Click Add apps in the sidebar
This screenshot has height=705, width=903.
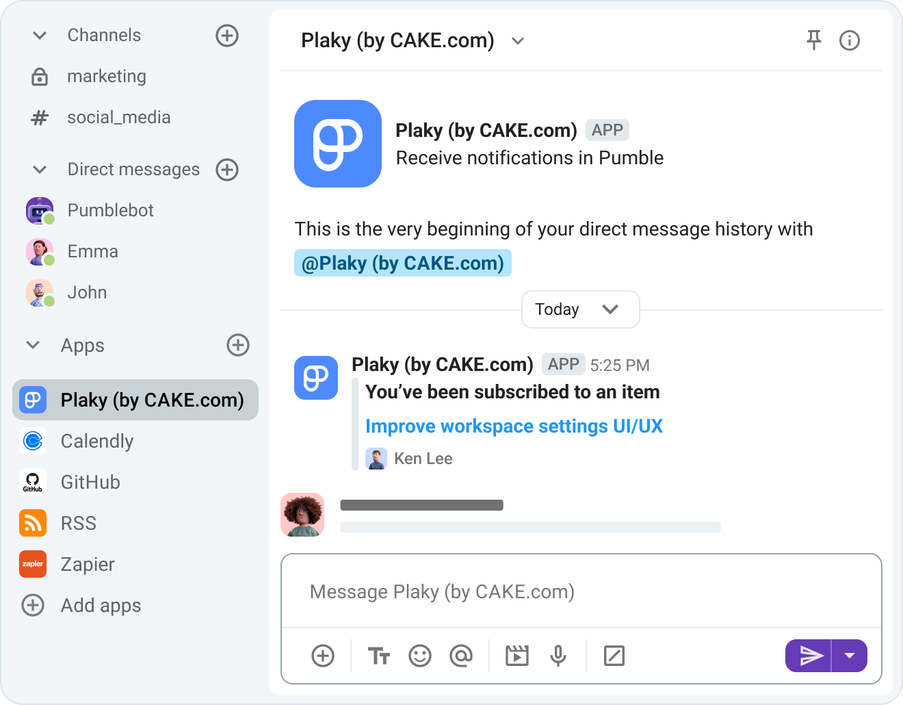click(101, 605)
